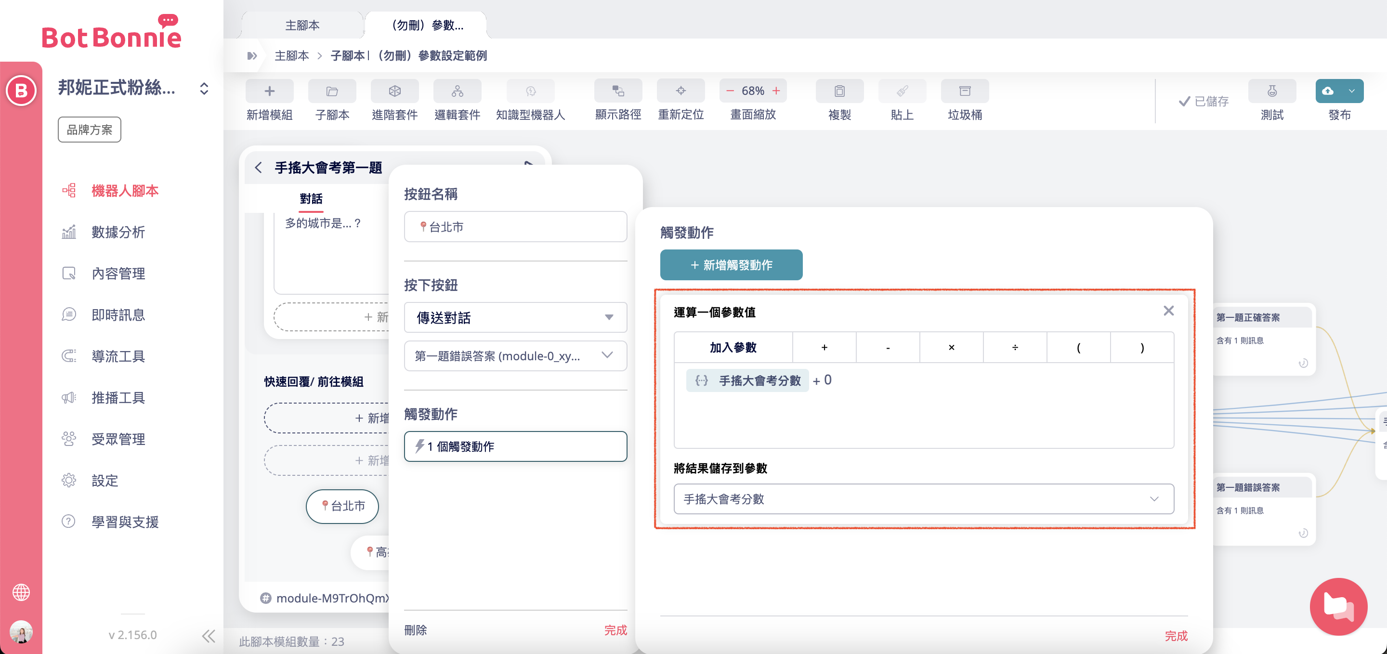This screenshot has height=654, width=1387.
Task: Open 數據分析 in sidebar menu
Action: click(x=118, y=232)
